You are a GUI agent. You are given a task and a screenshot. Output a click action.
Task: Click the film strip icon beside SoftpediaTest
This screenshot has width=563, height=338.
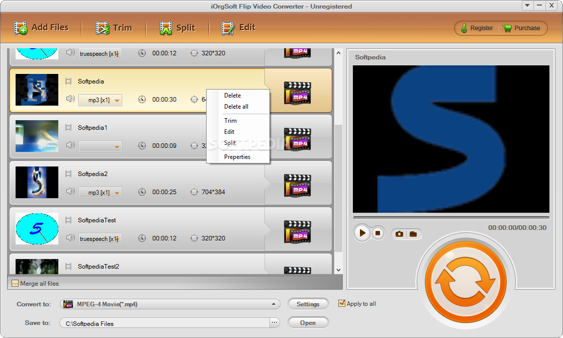point(68,220)
